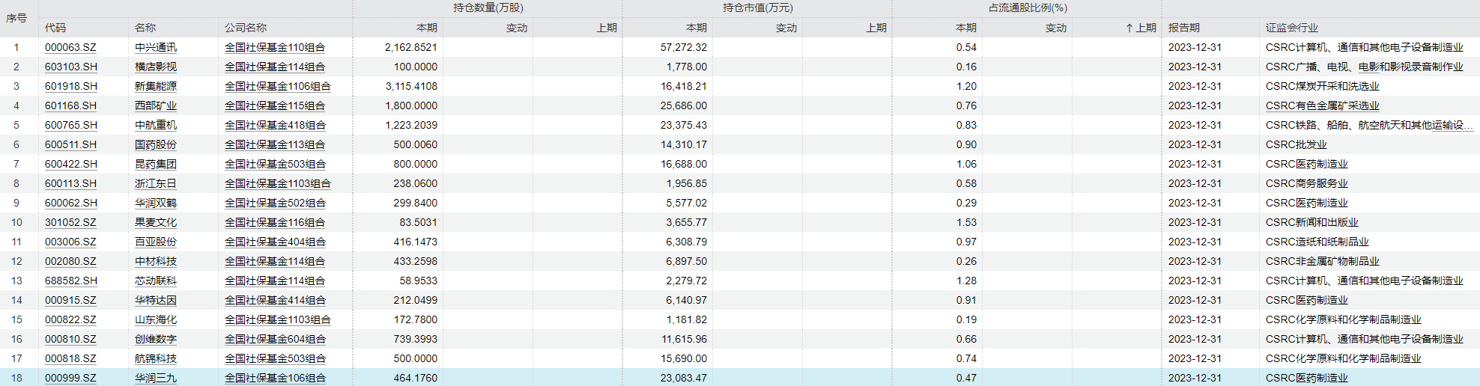1480x386 pixels.
Task: Click stock name 华特达因
Action: click(x=156, y=300)
